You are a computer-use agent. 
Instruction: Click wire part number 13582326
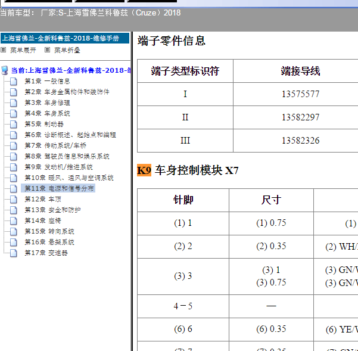tap(300, 141)
